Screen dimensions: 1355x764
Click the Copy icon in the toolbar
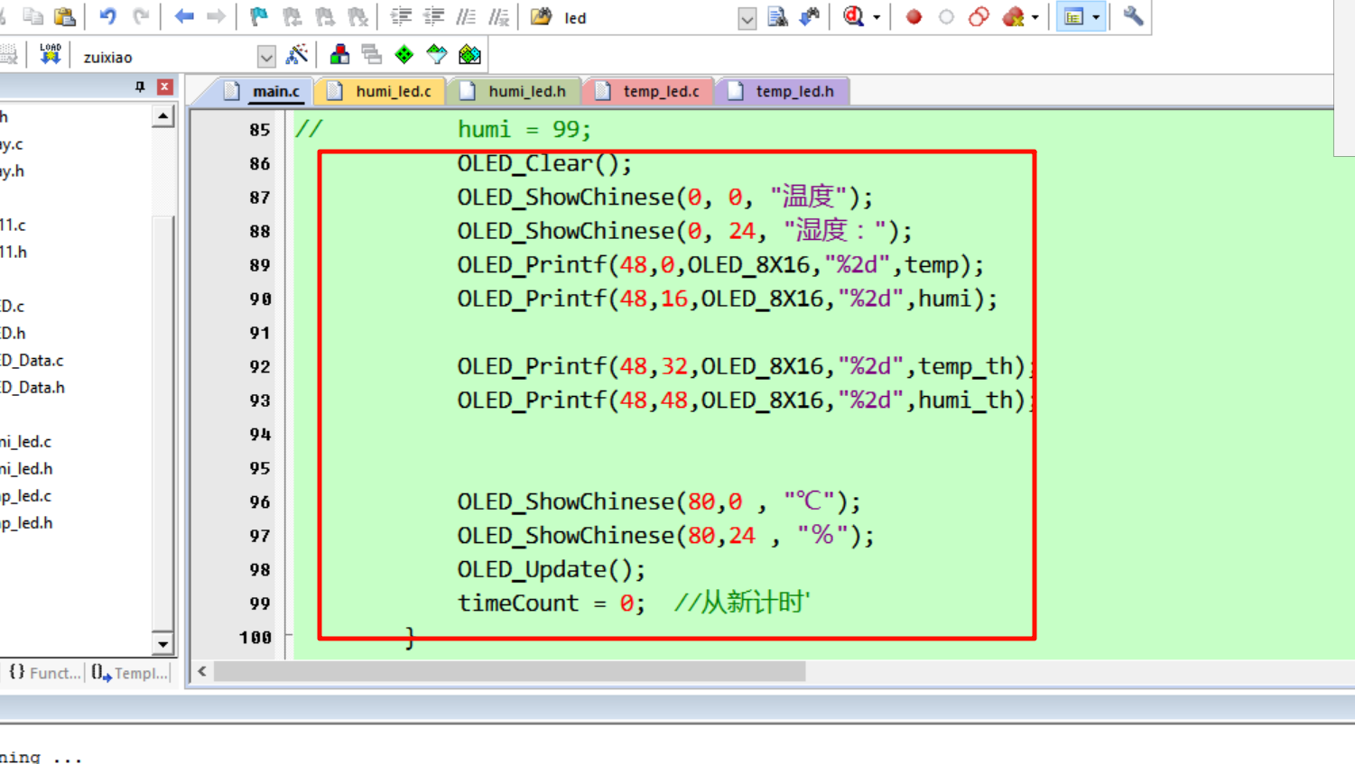pyautogui.click(x=32, y=16)
